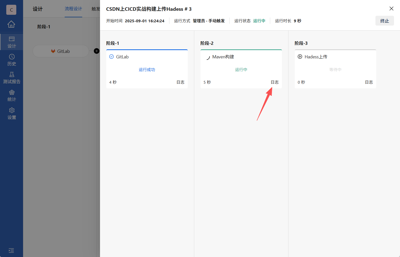
Task: Click the project avatar C icon
Action: tap(11, 10)
